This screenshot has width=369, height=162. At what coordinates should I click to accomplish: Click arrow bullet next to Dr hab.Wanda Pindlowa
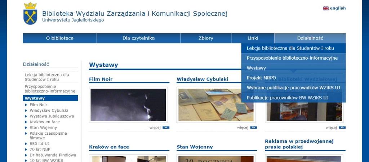[26, 155]
